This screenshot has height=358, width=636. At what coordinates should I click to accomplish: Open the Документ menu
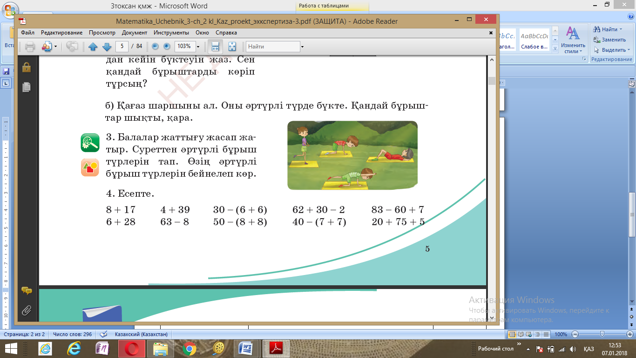tap(135, 33)
